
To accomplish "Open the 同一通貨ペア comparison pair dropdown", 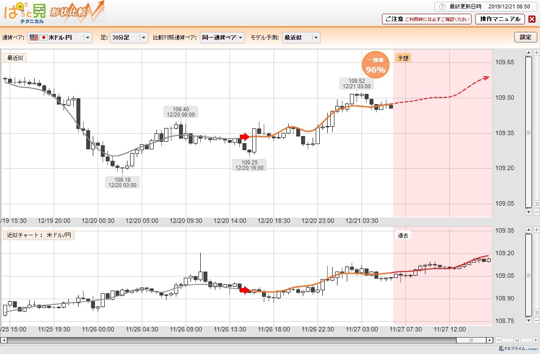I will click(x=222, y=38).
